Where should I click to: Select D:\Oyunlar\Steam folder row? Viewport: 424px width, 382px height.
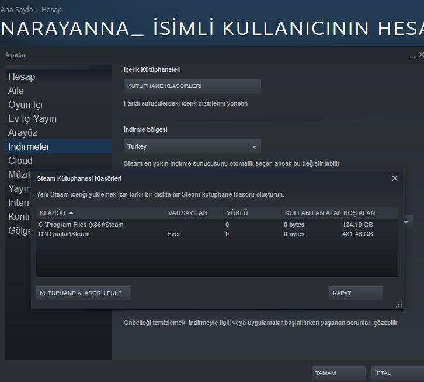point(217,234)
